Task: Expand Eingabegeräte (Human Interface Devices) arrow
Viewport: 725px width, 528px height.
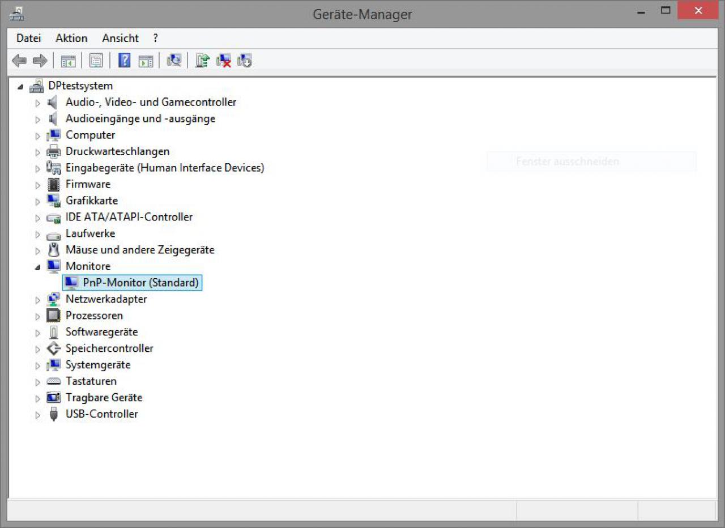Action: pos(38,168)
